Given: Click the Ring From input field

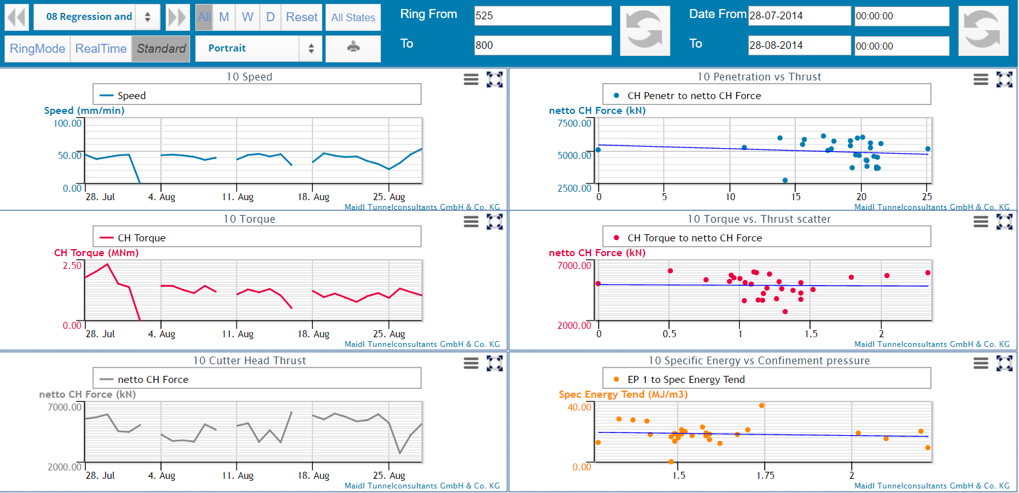Looking at the screenshot, I should (543, 16).
